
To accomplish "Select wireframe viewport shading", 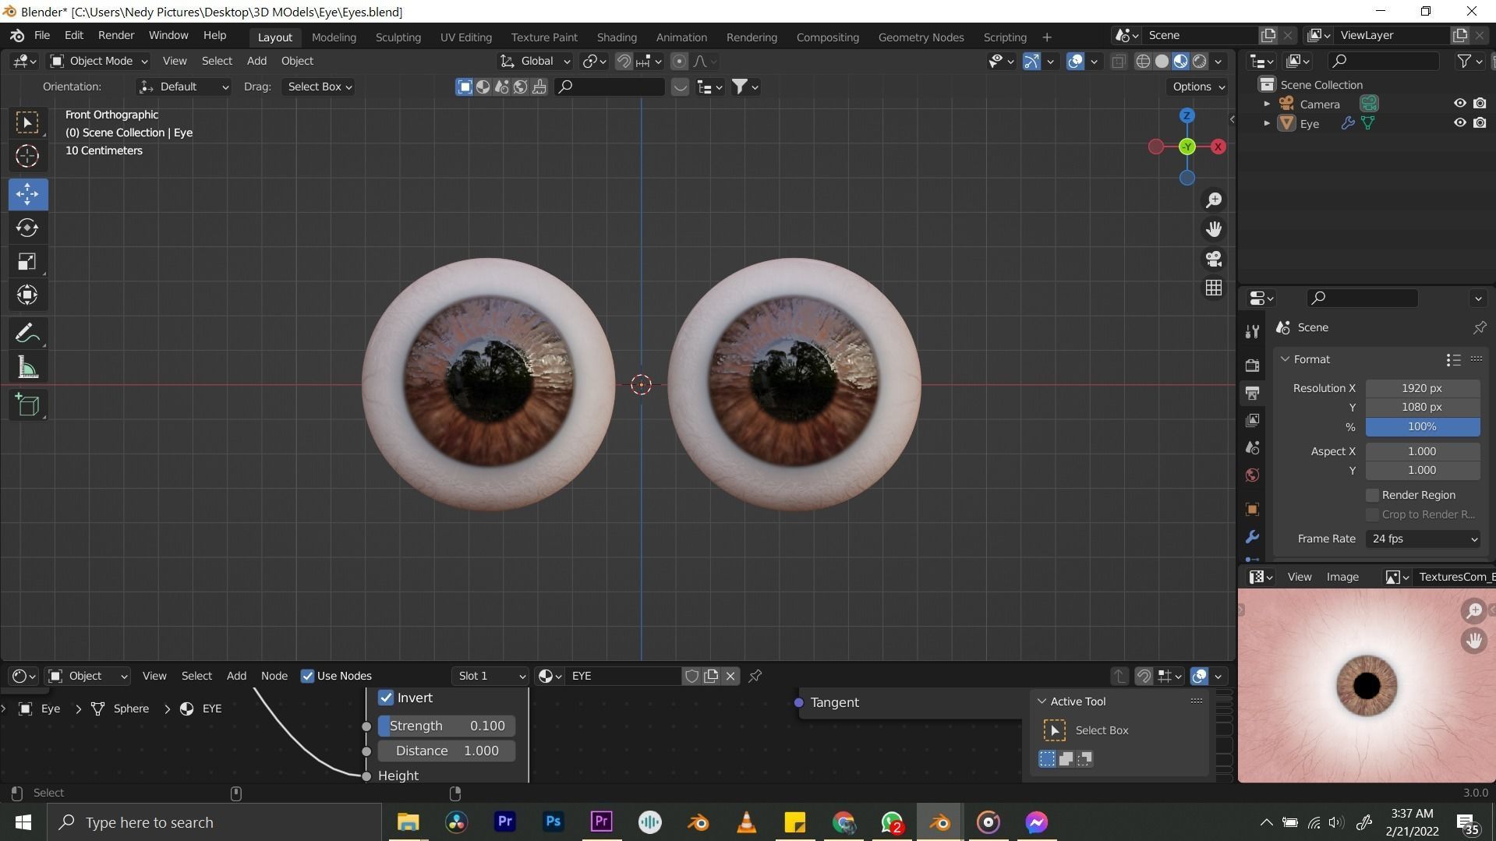I will pyautogui.click(x=1143, y=62).
